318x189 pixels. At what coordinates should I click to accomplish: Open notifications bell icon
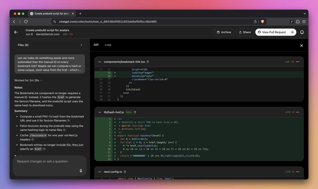click(302, 32)
